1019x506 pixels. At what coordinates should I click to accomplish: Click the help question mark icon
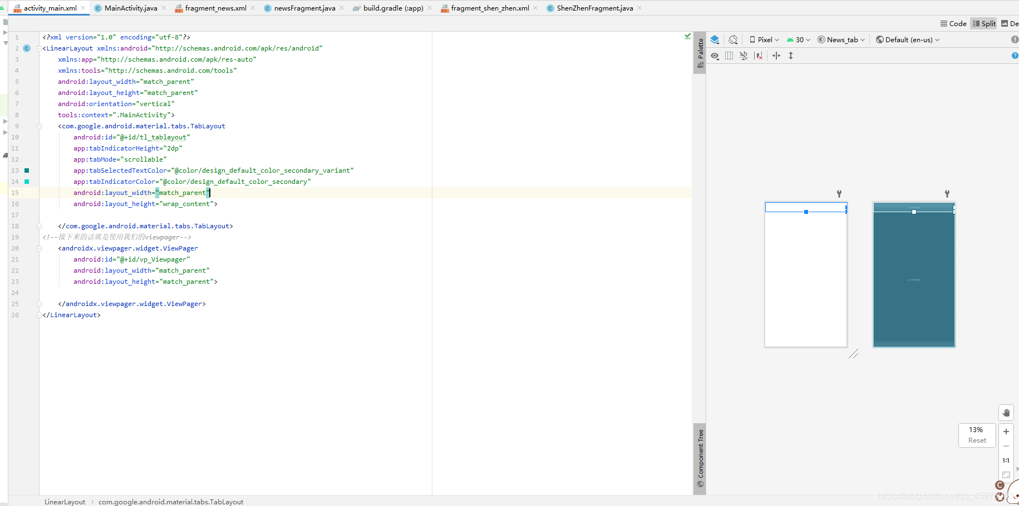pos(1015,56)
